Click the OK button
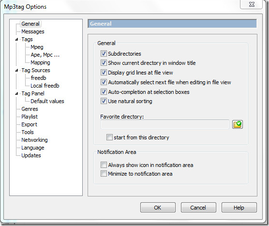The height and width of the screenshot is (226, 269). pyautogui.click(x=158, y=208)
